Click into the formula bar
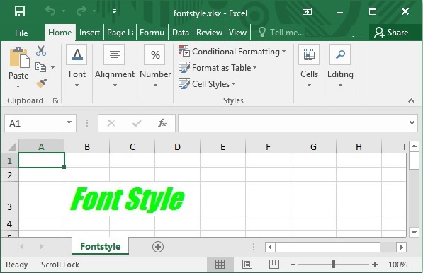Viewport: 423px width, 273px height. pyautogui.click(x=293, y=123)
